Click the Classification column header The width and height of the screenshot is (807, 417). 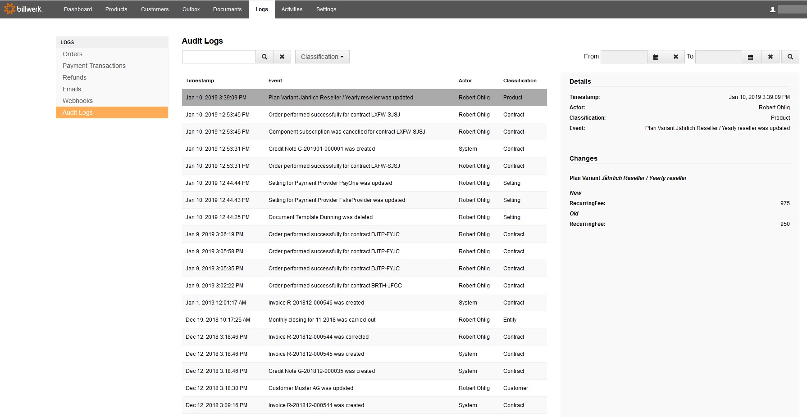click(520, 81)
